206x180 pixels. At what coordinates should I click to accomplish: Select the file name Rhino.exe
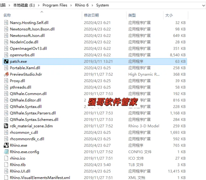tap(18, 145)
